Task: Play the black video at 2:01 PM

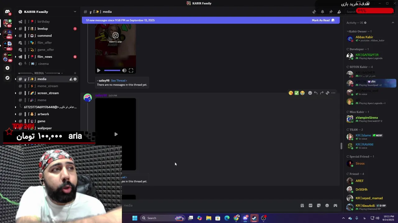Action: coord(116,134)
